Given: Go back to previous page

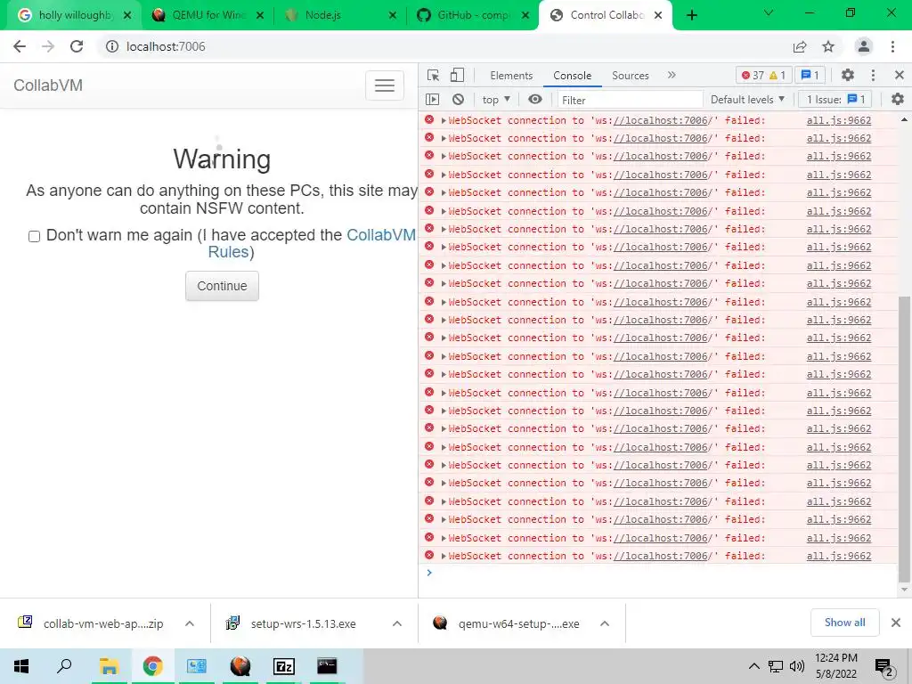Looking at the screenshot, I should [20, 46].
